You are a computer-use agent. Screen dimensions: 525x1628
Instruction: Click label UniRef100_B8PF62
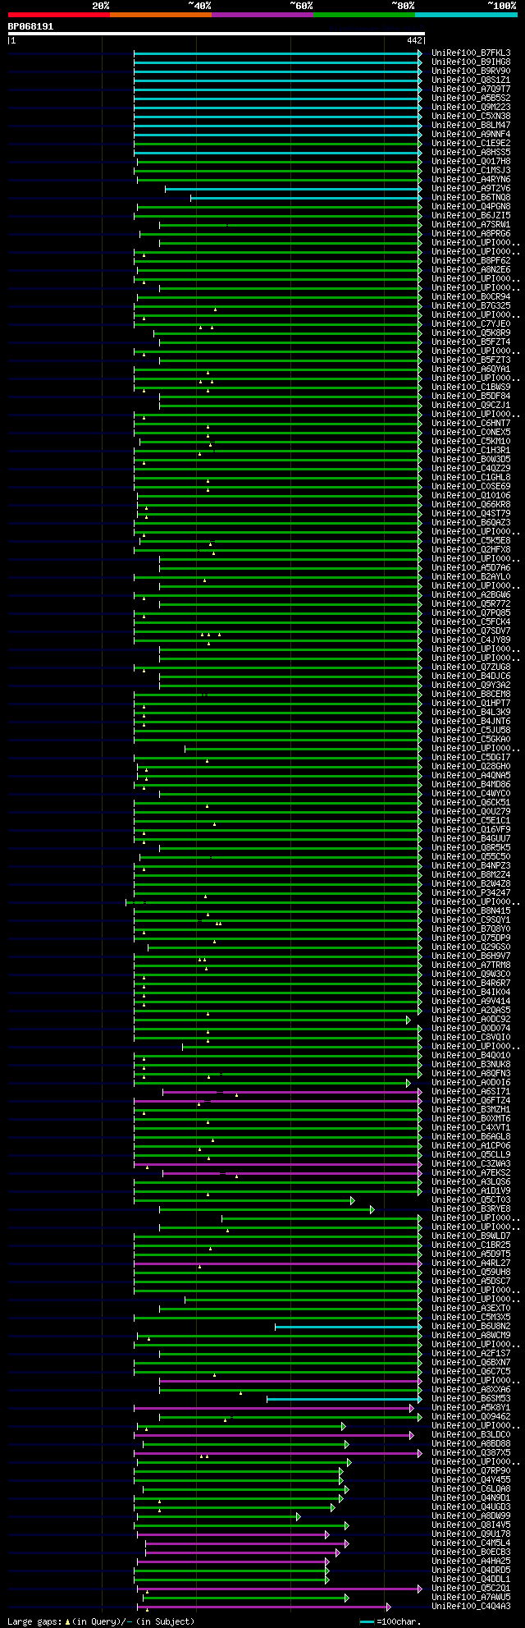[x=471, y=261]
